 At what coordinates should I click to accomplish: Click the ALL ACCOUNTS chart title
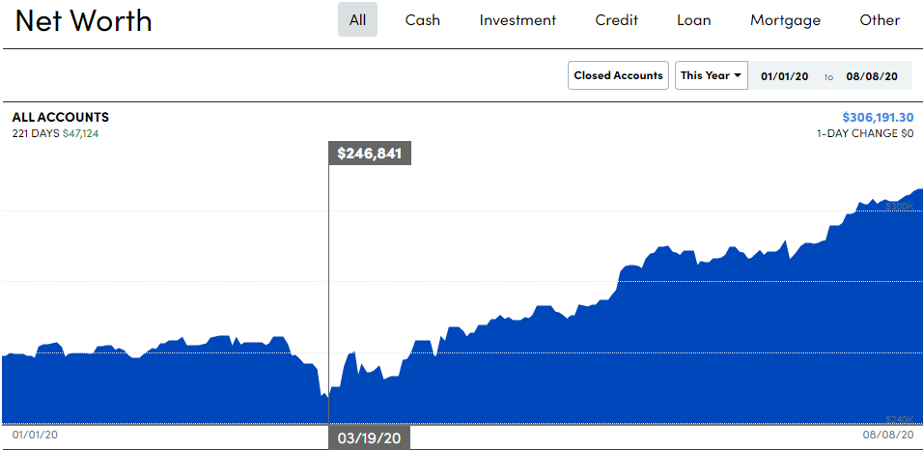point(60,117)
